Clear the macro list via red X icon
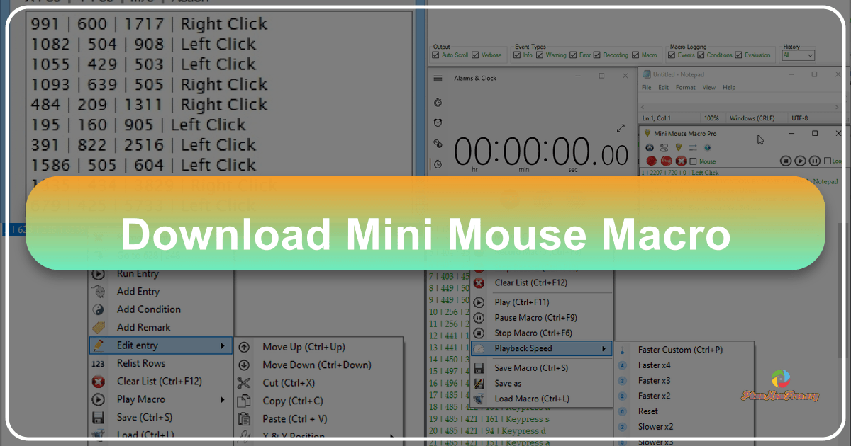 click(682, 161)
